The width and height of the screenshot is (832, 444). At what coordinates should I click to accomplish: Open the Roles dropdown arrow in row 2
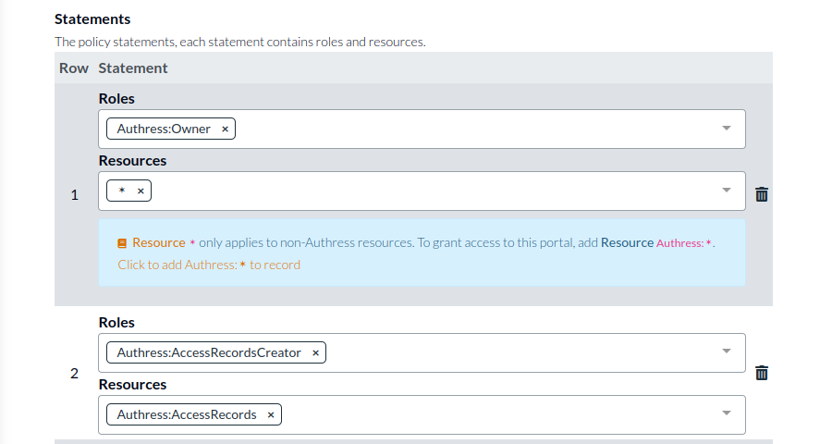(726, 352)
